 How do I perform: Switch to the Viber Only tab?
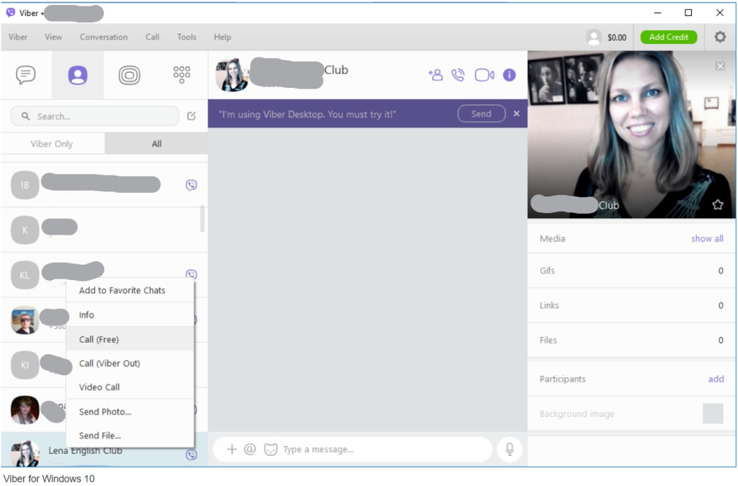(52, 143)
